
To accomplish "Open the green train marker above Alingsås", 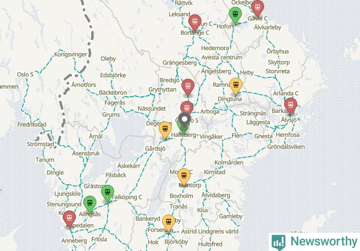I will 90,204.
